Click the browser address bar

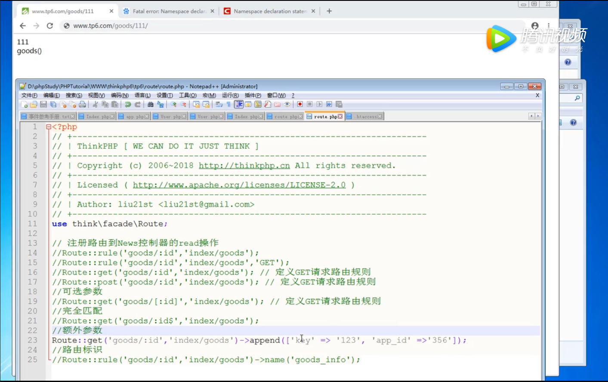[293, 26]
